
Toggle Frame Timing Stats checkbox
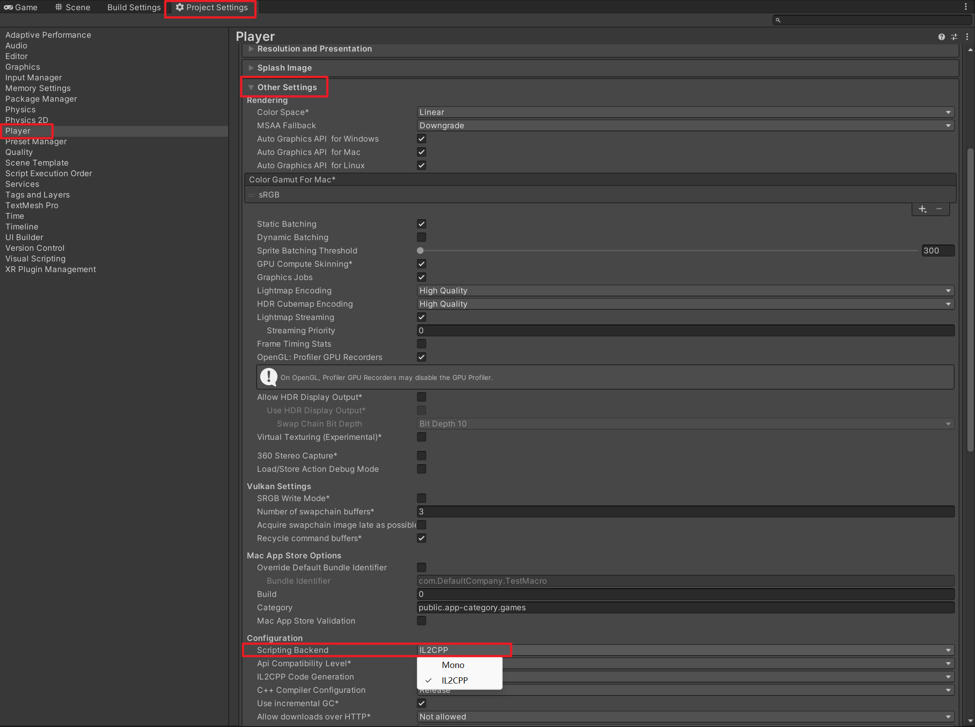click(421, 344)
